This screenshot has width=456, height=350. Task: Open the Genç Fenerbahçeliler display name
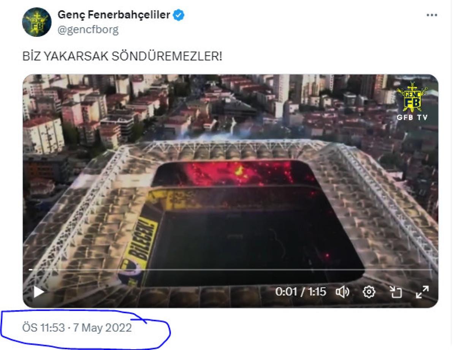click(x=114, y=15)
